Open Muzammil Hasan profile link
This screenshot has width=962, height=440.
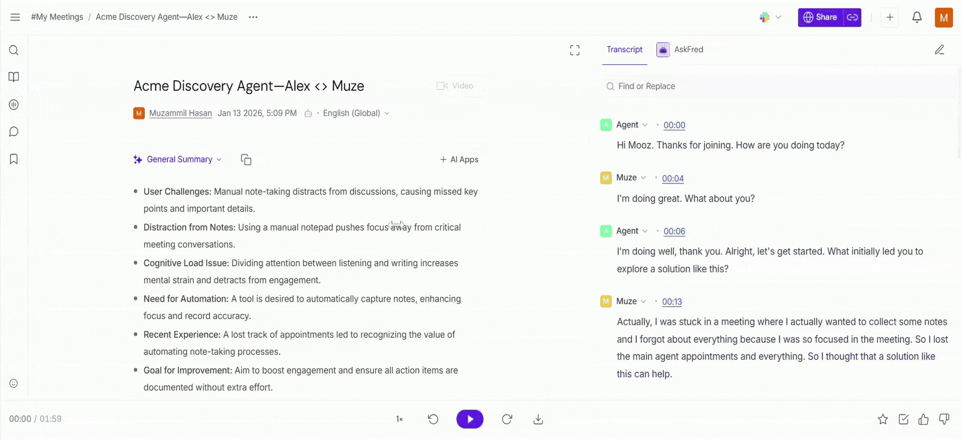pyautogui.click(x=180, y=114)
